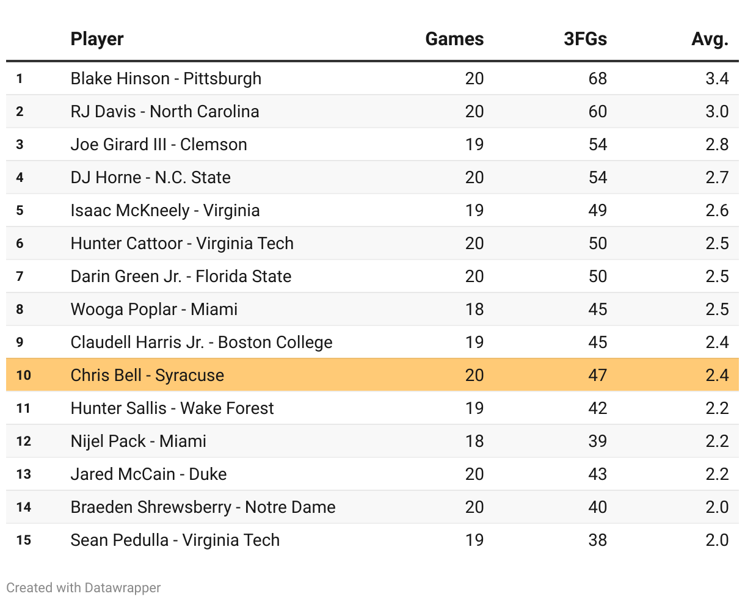
Task: Click on Nijel Pack - Miami
Action: point(139,441)
